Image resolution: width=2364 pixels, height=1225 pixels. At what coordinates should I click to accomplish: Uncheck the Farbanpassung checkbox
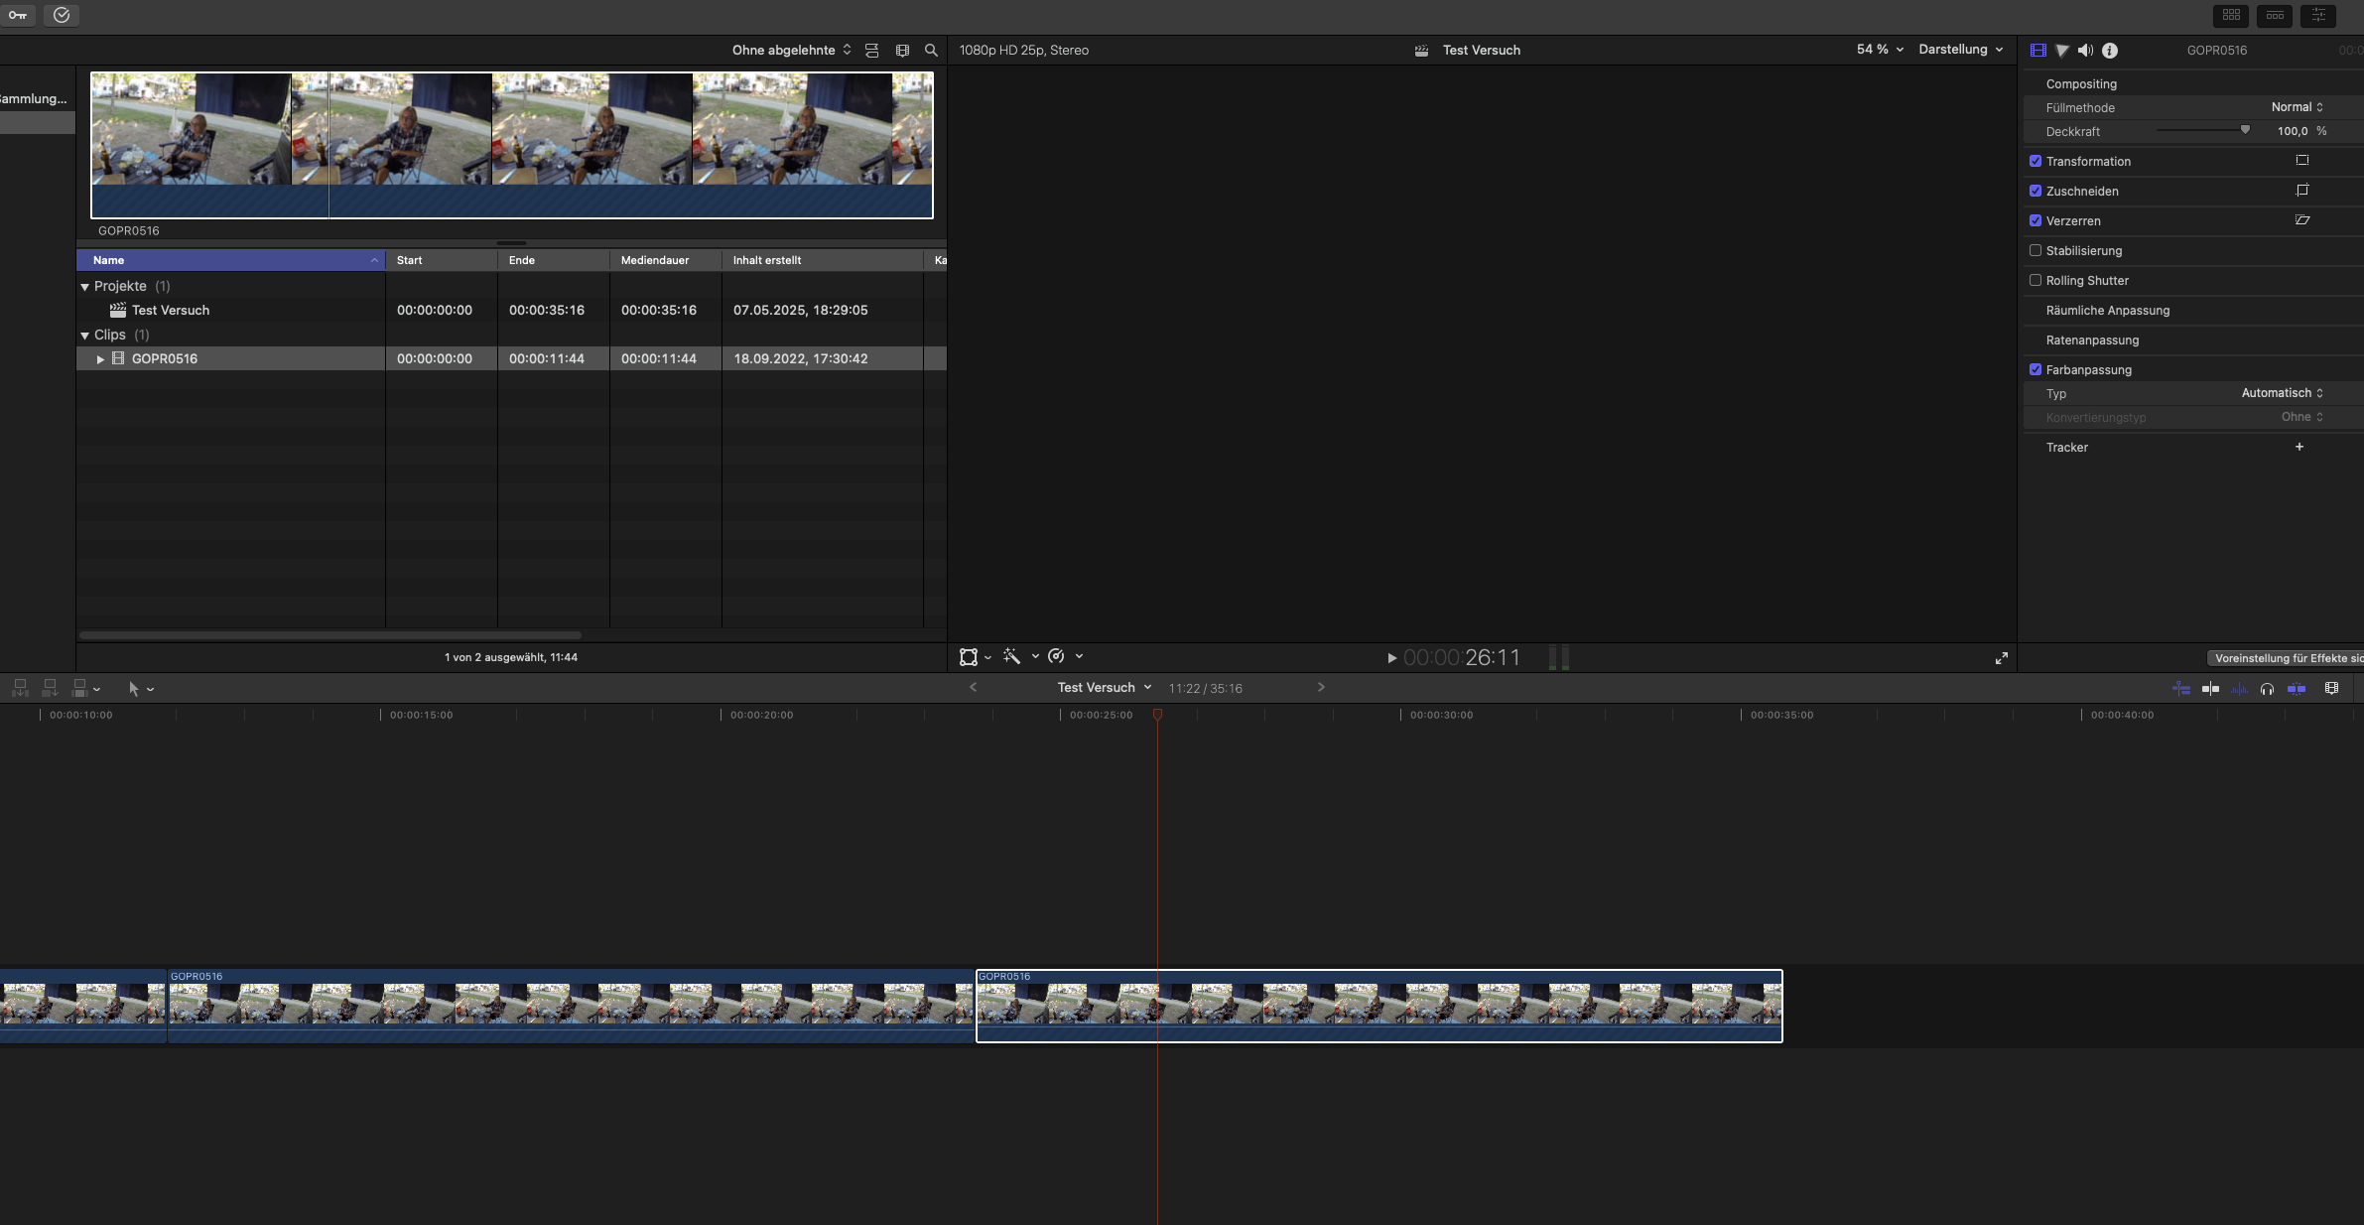[x=2036, y=369]
